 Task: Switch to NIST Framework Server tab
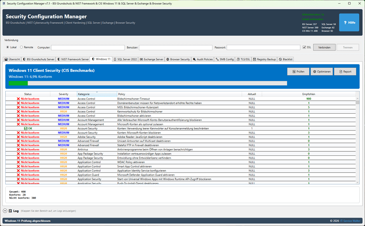click(x=73, y=59)
